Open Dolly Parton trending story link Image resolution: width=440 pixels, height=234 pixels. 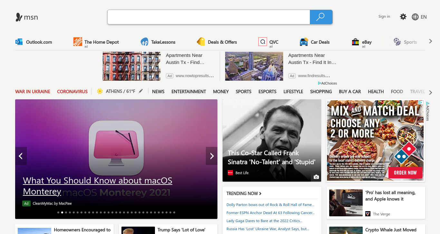pos(270,205)
